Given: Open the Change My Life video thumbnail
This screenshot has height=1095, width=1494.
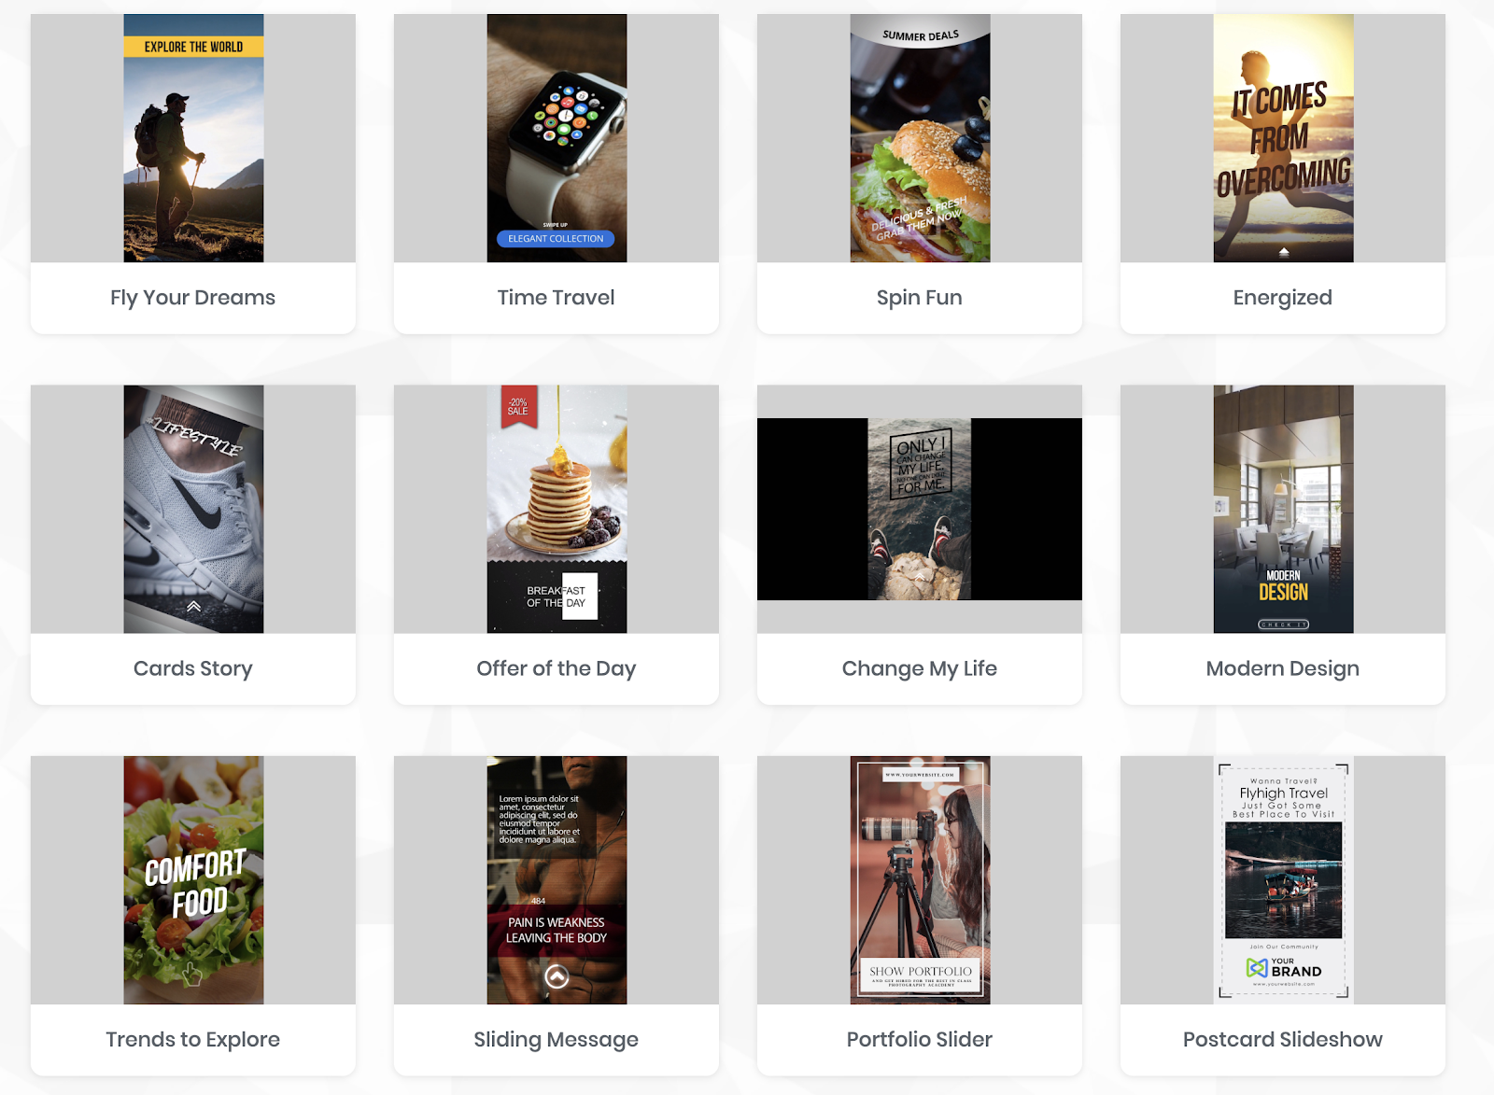Looking at the screenshot, I should tap(920, 509).
